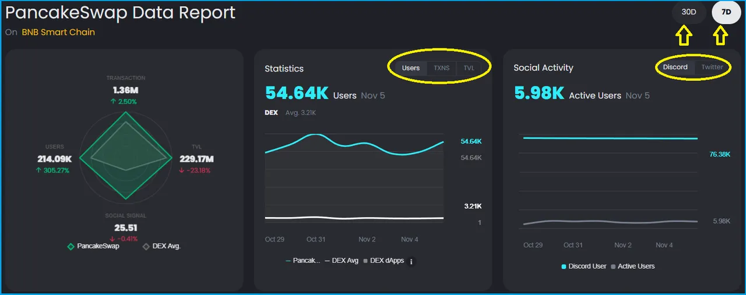The width and height of the screenshot is (746, 295).
Task: Click the 214.09K users value
Action: [x=54, y=159]
